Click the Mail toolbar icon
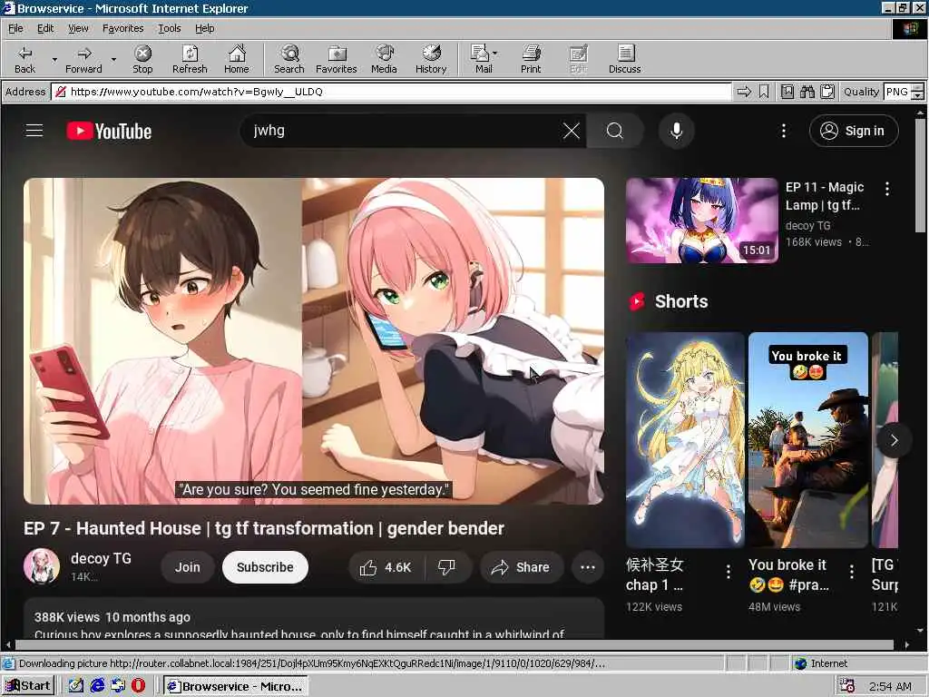The height and width of the screenshot is (697, 929). pyautogui.click(x=484, y=59)
